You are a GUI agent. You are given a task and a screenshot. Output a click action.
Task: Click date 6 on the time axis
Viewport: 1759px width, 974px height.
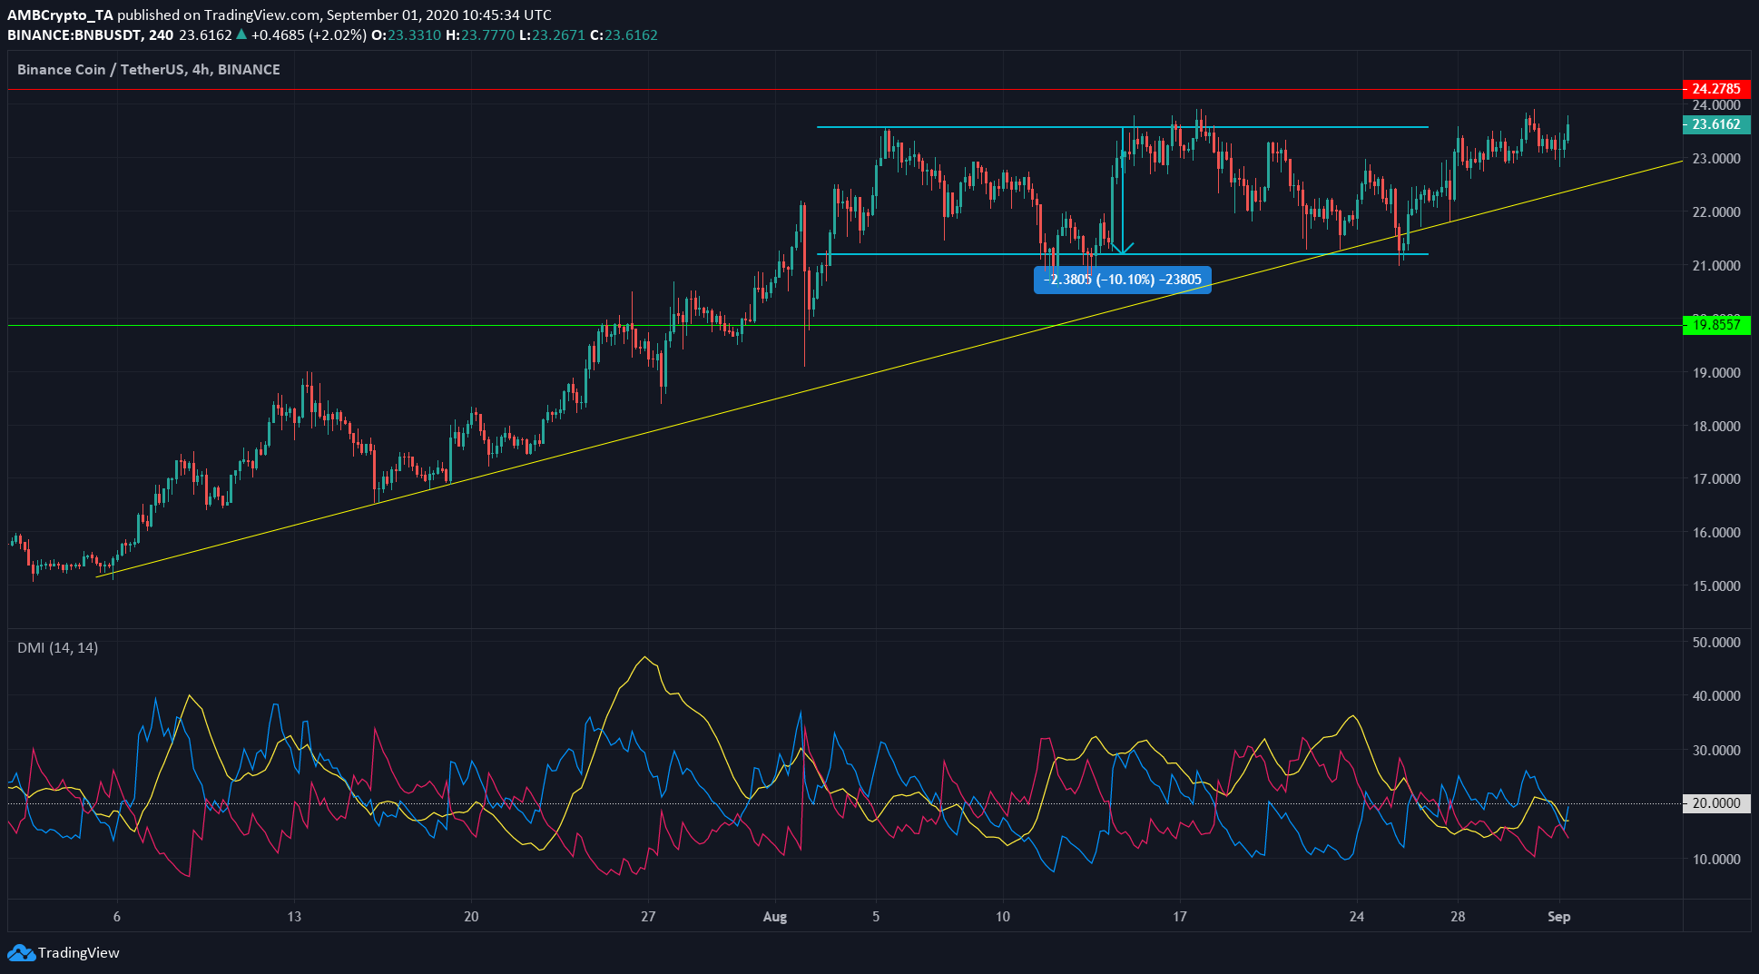(x=117, y=917)
